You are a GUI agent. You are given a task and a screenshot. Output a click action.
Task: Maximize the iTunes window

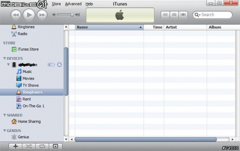point(219,3)
